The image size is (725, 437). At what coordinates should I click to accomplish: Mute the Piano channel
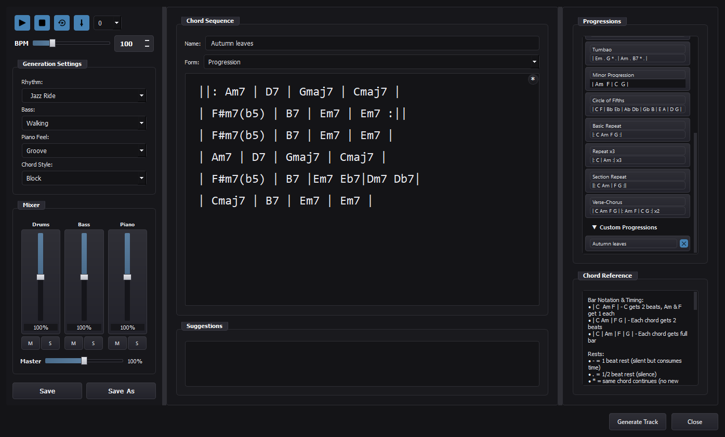coord(117,343)
